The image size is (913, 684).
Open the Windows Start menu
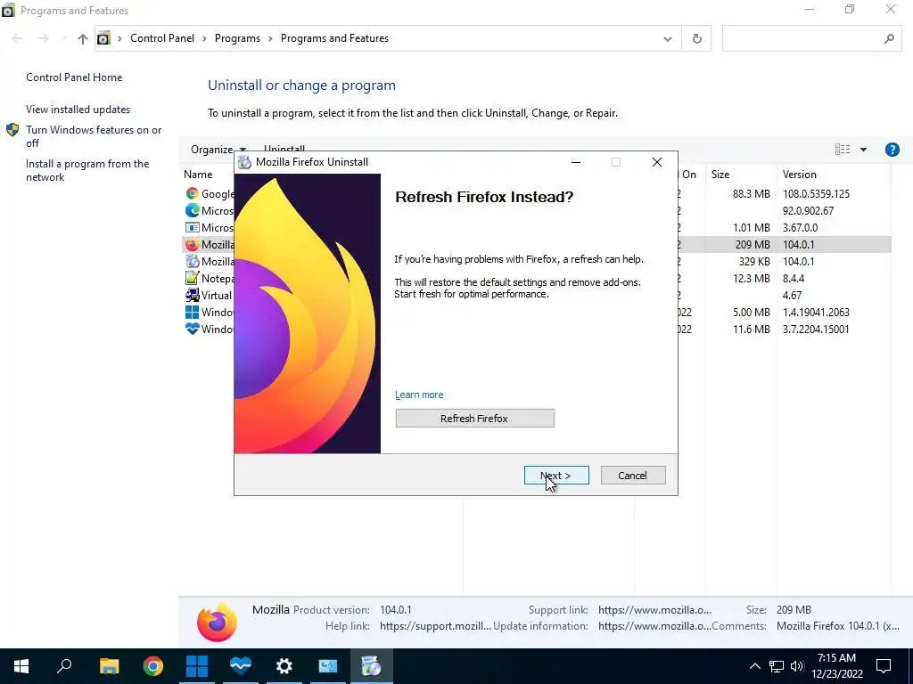[x=21, y=666]
